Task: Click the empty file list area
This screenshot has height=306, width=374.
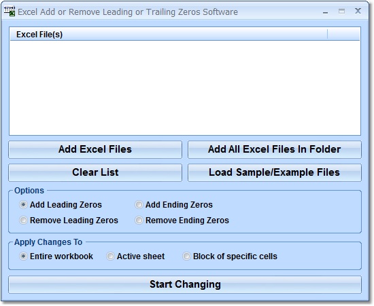Action: [x=185, y=88]
